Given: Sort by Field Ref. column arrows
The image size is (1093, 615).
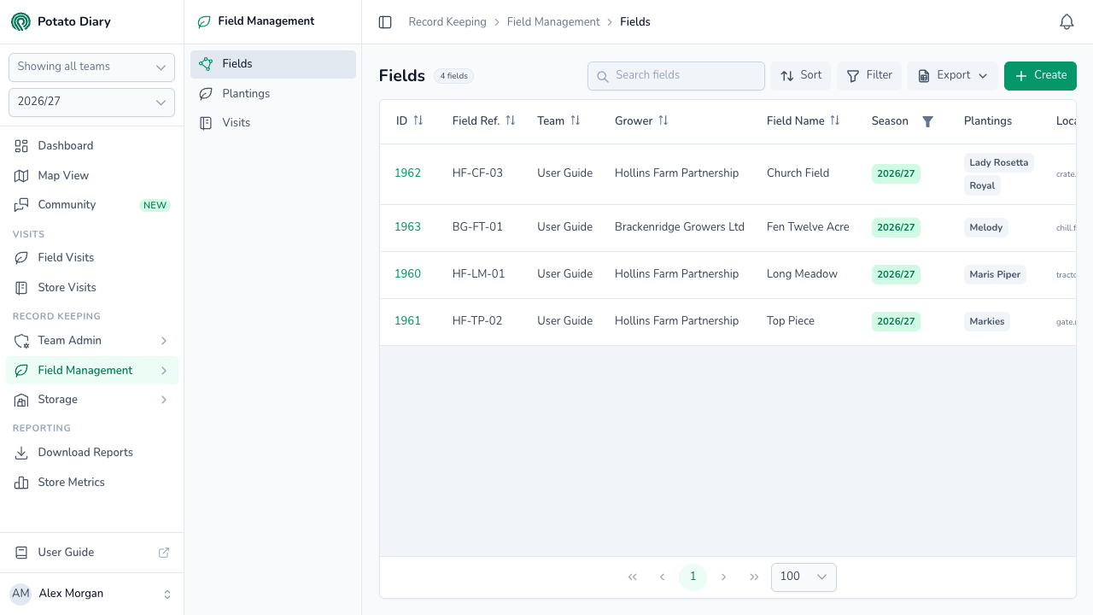Looking at the screenshot, I should pos(511,120).
